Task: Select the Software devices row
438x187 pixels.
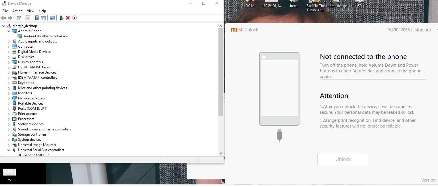Action: (x=31, y=124)
